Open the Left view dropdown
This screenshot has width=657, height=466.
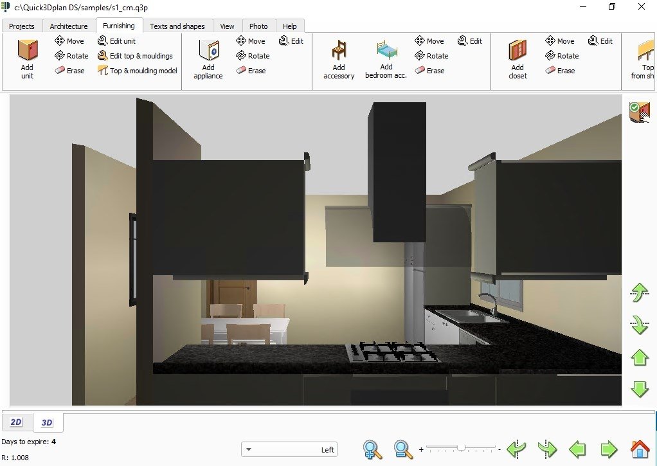tap(289, 450)
